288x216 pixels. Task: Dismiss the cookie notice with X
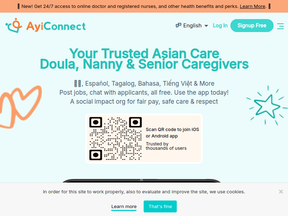pos(281,192)
